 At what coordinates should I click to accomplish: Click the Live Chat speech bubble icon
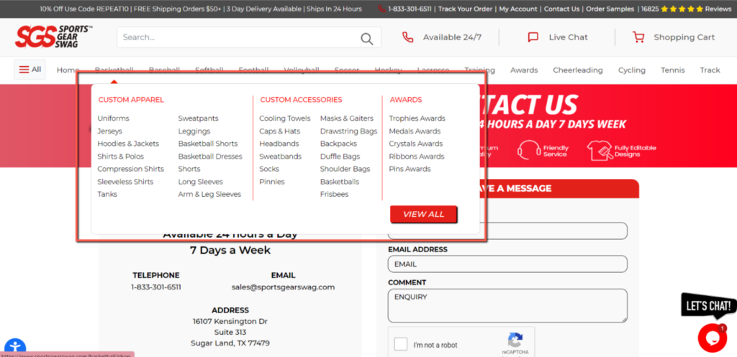pos(533,37)
